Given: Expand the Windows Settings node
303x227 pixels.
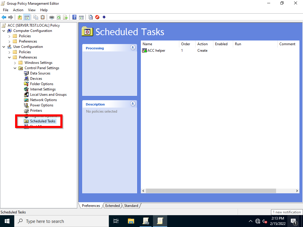Looking at the screenshot, I should click(15, 63).
